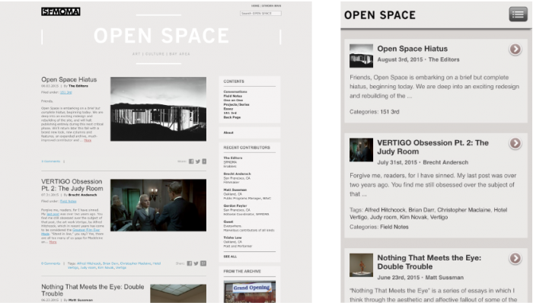Open the VERTIGO Obsession thumbnail in mobile view
533x303 pixels.
(x=361, y=149)
